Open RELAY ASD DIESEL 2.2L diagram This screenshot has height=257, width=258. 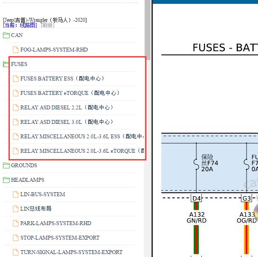(x=67, y=108)
